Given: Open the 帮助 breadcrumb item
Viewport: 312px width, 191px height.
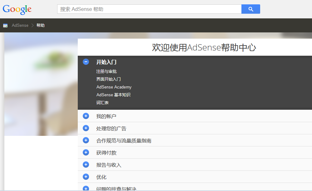Looking at the screenshot, I should tap(40, 26).
